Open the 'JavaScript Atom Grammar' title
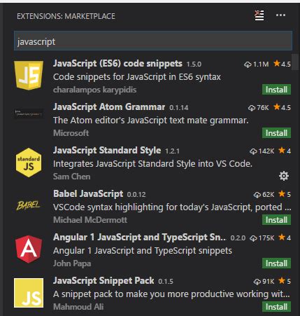300x316 pixels. [109, 107]
